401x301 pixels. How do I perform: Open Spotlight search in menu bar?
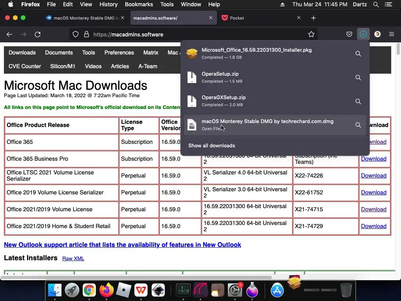[376, 4]
